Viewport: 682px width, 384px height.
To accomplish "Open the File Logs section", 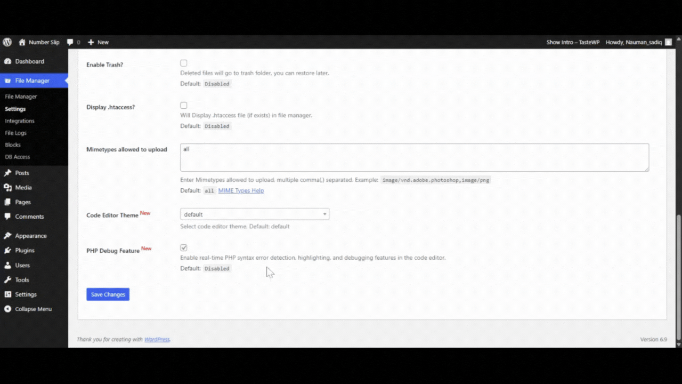I will [15, 132].
